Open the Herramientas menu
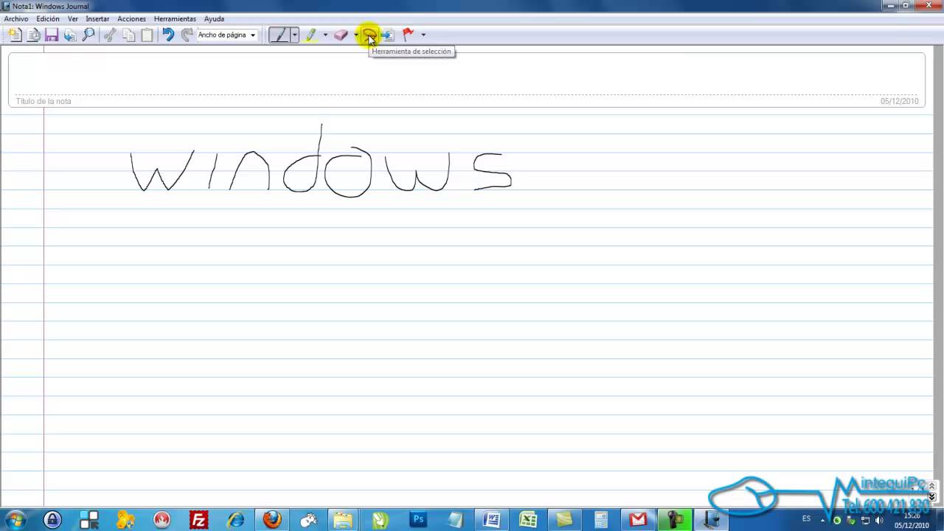944x531 pixels. point(175,18)
